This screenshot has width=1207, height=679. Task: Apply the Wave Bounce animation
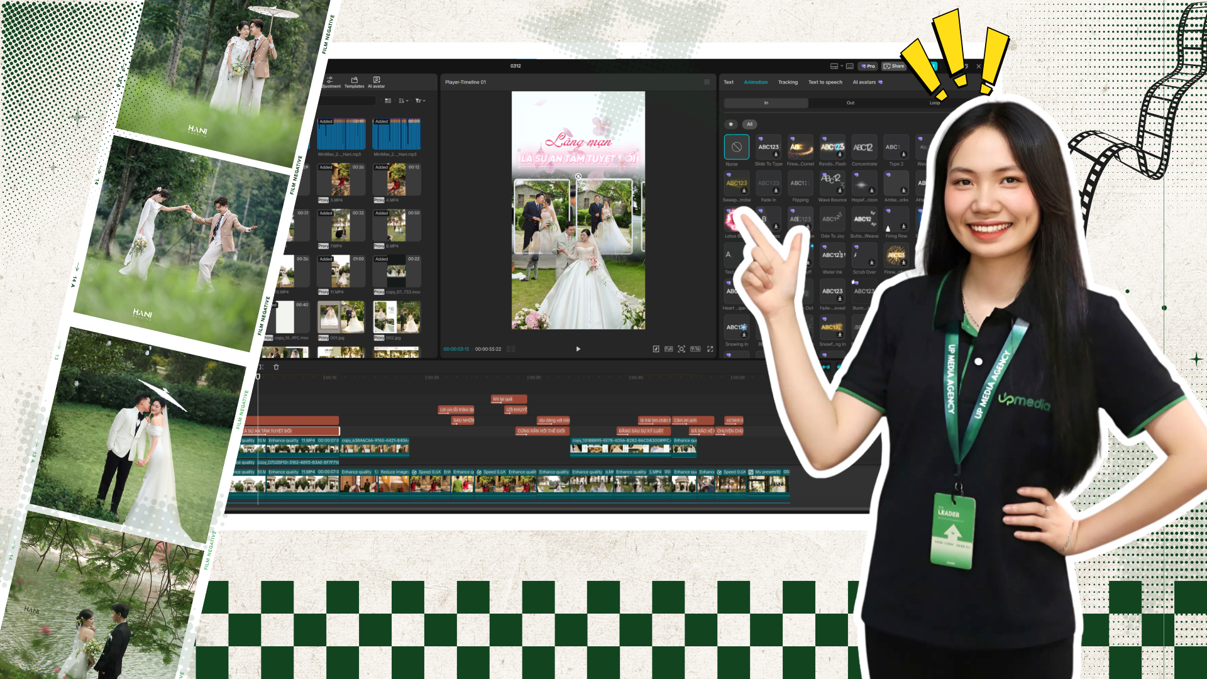pyautogui.click(x=832, y=184)
